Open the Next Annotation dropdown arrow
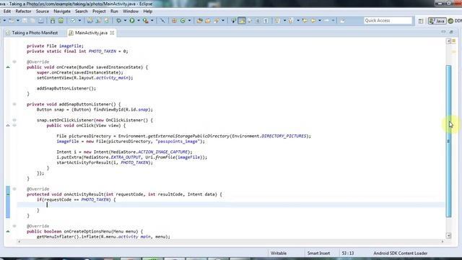 tap(284, 21)
